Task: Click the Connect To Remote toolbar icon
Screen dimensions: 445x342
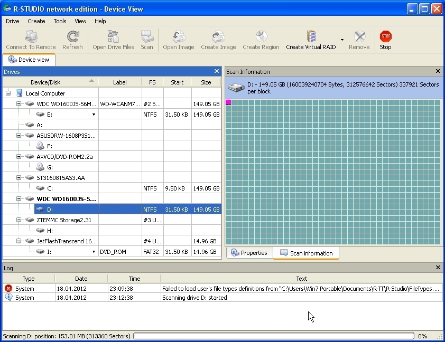Action: tap(31, 36)
